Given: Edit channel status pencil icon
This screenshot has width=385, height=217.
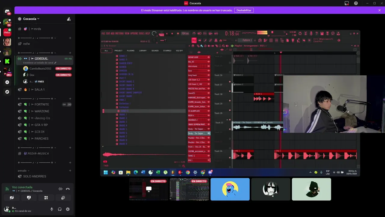Looking at the screenshot, I should (55, 63).
